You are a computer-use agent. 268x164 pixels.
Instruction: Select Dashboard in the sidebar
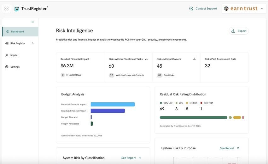click(20, 31)
